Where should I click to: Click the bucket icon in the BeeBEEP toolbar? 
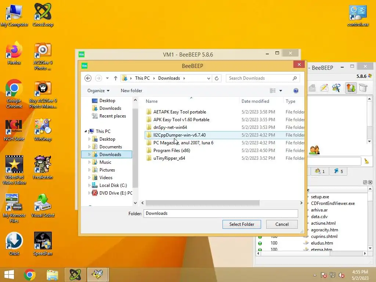[x=363, y=88]
